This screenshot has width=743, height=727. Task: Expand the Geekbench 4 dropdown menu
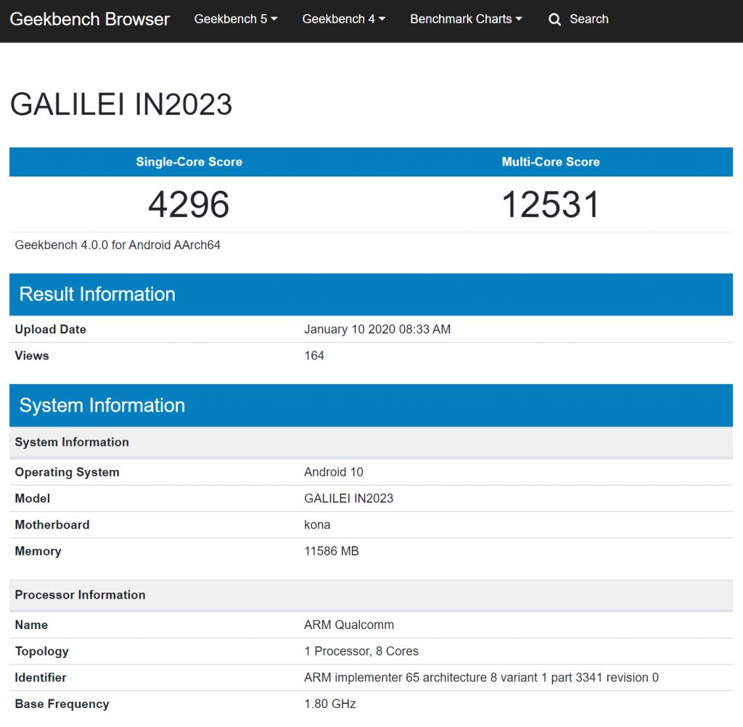343,20
